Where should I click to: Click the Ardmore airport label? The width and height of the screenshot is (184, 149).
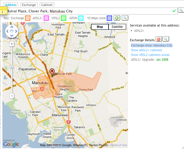(x=121, y=120)
